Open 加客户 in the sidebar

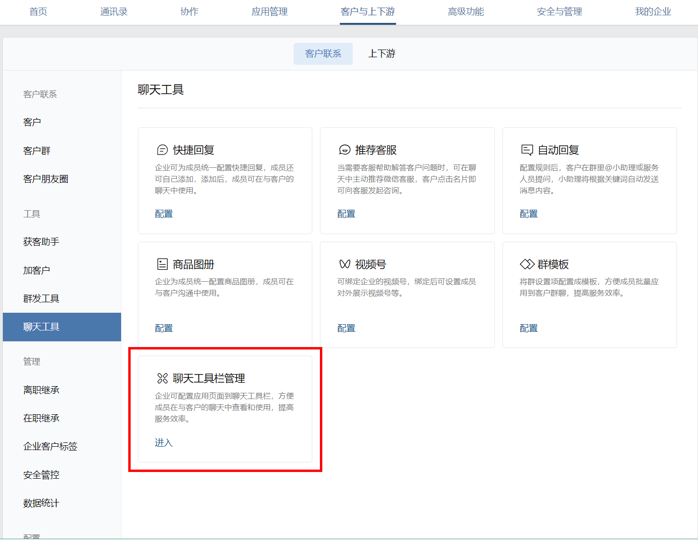pos(37,270)
